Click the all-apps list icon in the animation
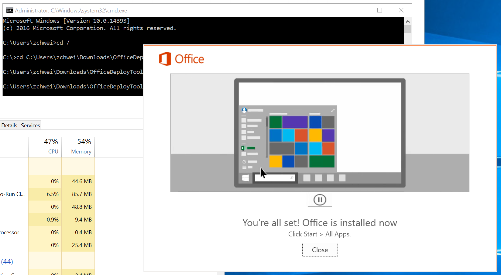This screenshot has height=275, width=501. (244, 167)
